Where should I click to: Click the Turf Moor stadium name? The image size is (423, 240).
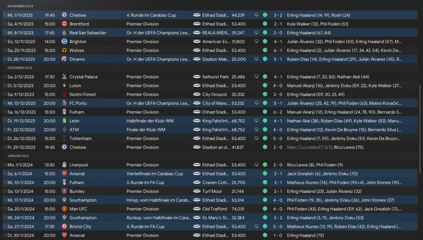coord(212,191)
